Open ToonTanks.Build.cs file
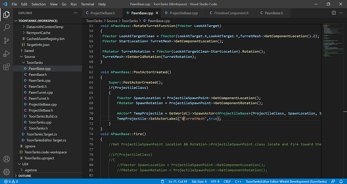 pyautogui.click(x=43, y=116)
